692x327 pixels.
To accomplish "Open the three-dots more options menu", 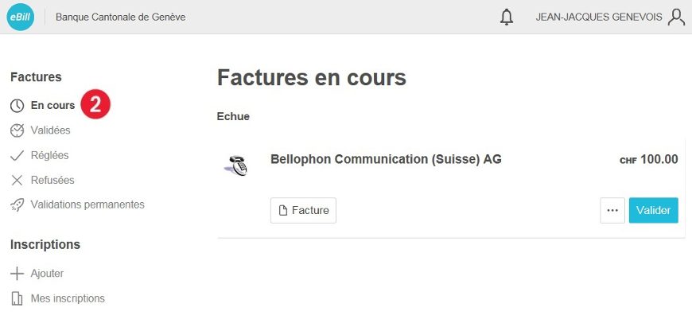I will [x=612, y=211].
